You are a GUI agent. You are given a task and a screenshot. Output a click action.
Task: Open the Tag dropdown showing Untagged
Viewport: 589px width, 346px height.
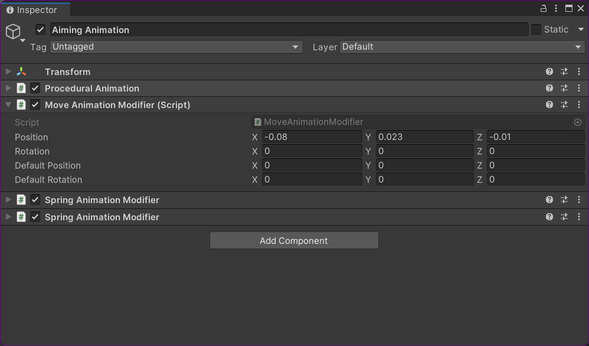coord(176,47)
